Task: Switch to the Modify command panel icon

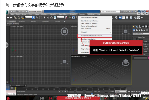Action: (x=137, y=27)
